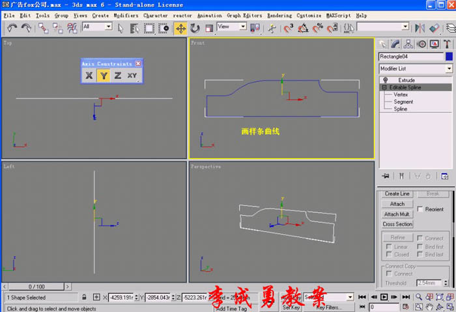
Task: Open the Motion command panel tab
Action: (421, 44)
